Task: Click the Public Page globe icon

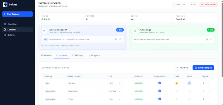Action: 135,31
